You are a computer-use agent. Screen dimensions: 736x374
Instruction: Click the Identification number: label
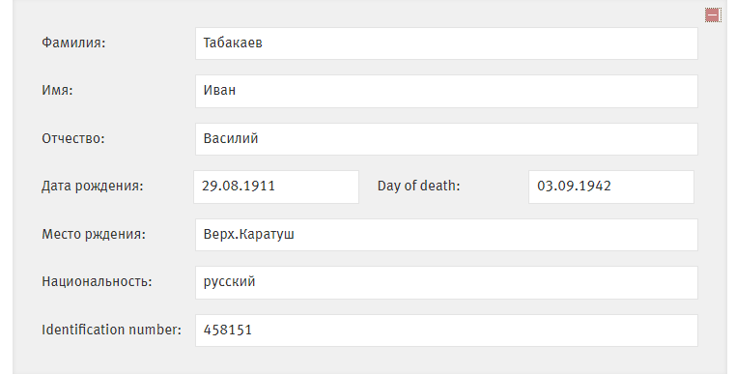click(111, 330)
